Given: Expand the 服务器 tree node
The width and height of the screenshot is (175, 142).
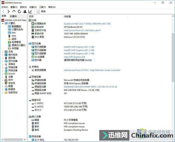Looking at the screenshot, I should tap(3, 58).
